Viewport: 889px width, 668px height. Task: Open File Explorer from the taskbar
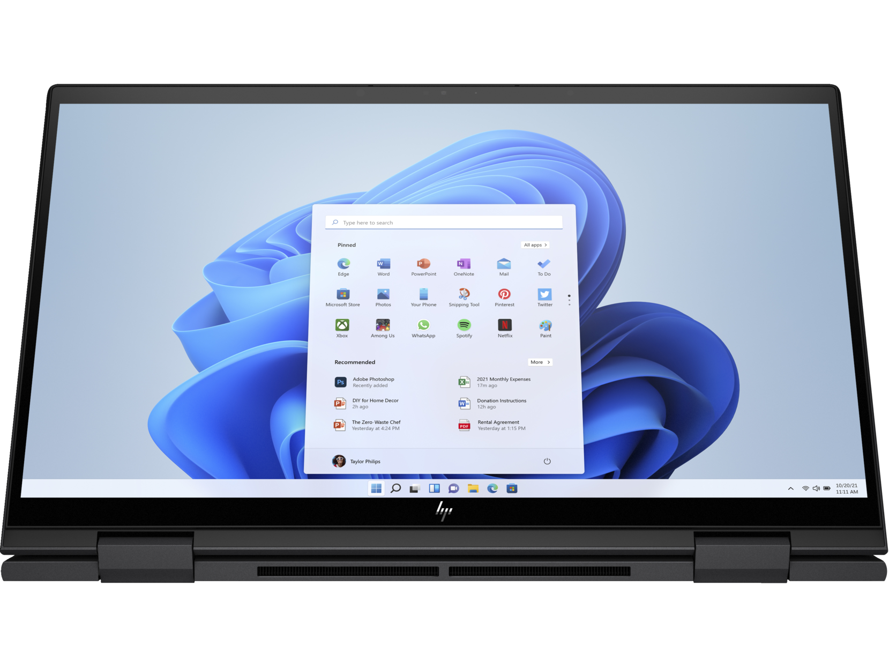click(473, 488)
